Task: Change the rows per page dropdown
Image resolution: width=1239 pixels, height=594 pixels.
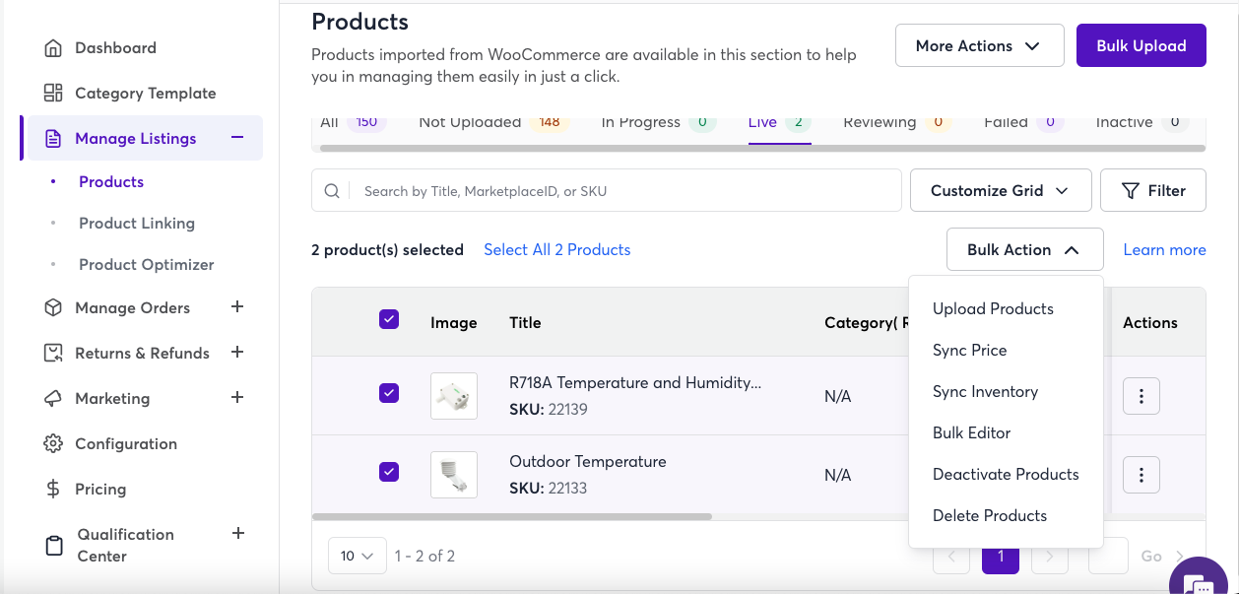Action: click(357, 557)
